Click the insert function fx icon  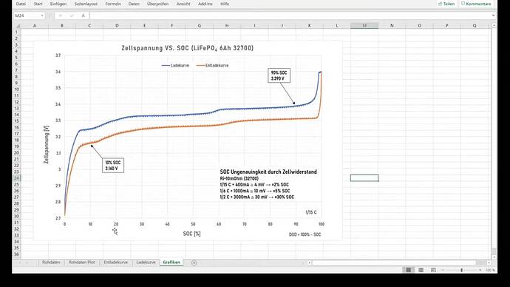[84, 16]
